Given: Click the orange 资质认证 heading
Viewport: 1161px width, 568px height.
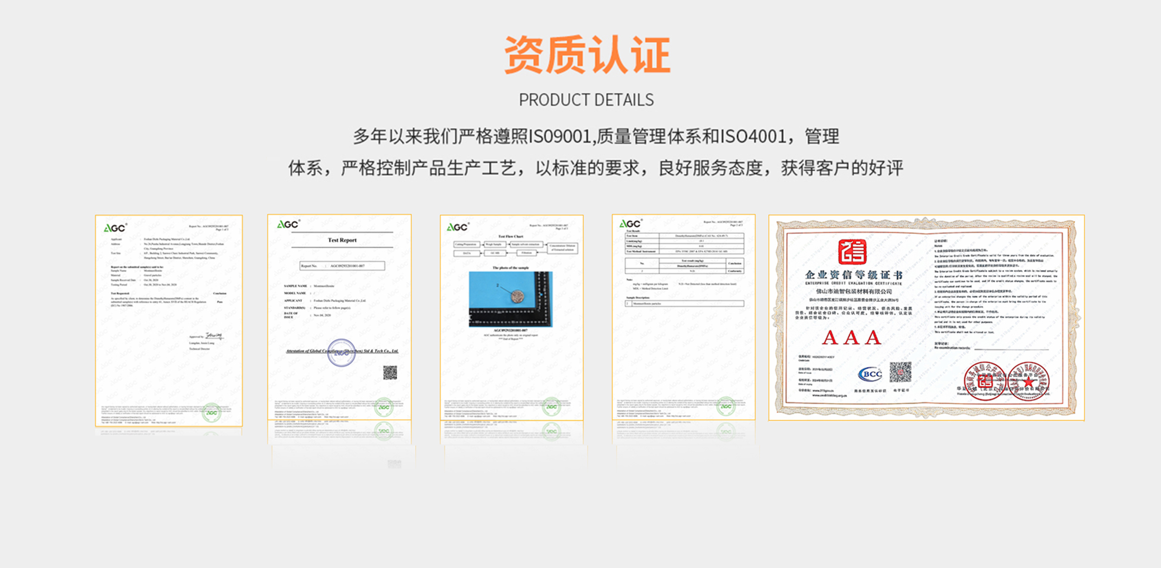Looking at the screenshot, I should (587, 55).
